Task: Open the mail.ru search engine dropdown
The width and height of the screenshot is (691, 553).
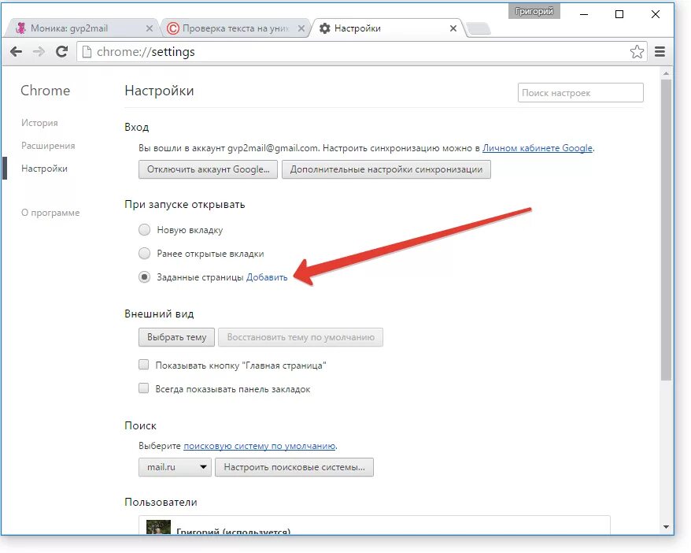Action: [175, 467]
